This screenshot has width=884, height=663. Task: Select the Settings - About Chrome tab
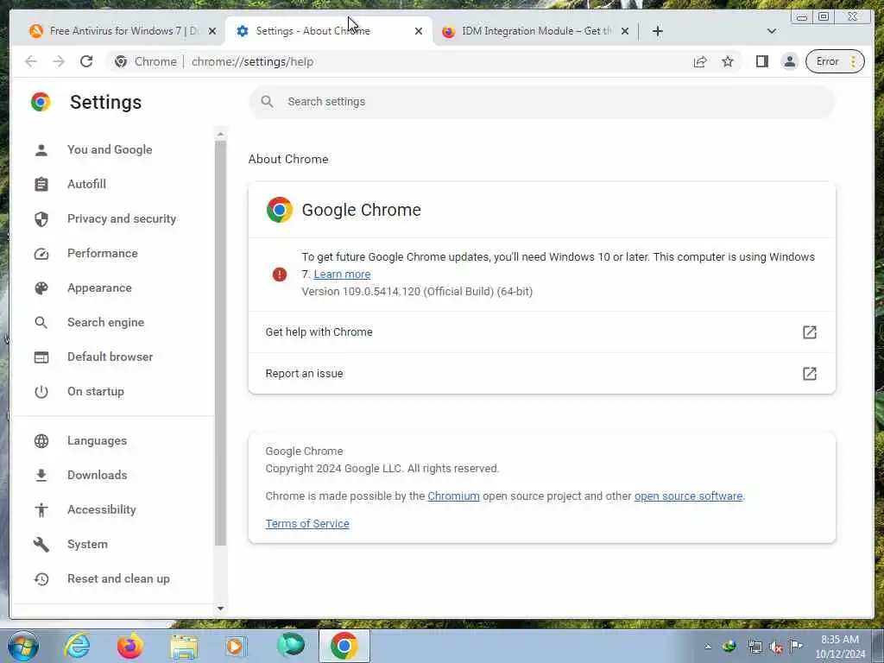click(329, 31)
